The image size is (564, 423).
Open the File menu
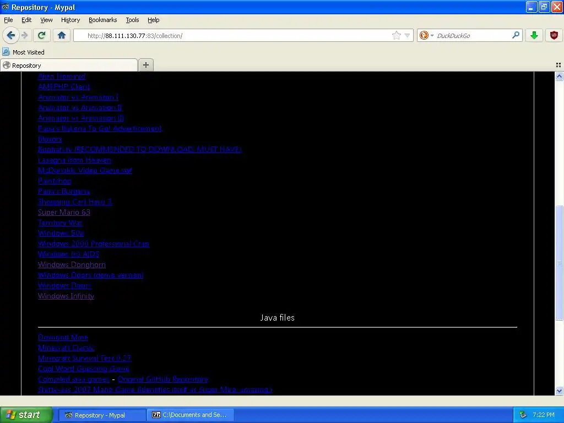[8, 20]
